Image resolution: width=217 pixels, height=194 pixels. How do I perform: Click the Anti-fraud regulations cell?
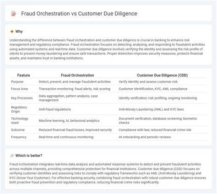point(55,109)
